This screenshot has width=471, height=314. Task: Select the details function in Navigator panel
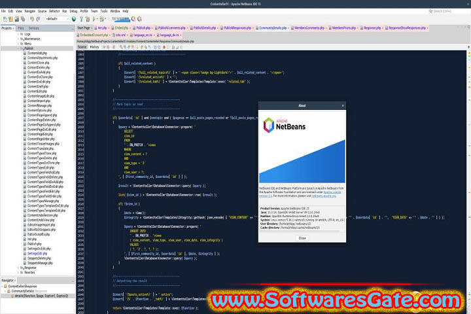coord(41,296)
